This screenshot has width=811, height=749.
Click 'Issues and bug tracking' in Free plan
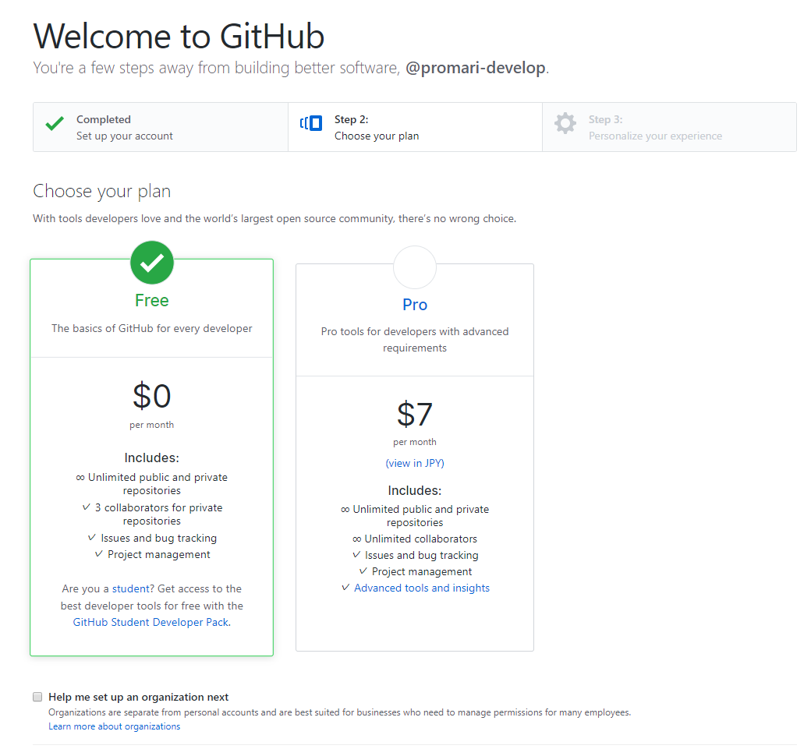pos(159,538)
